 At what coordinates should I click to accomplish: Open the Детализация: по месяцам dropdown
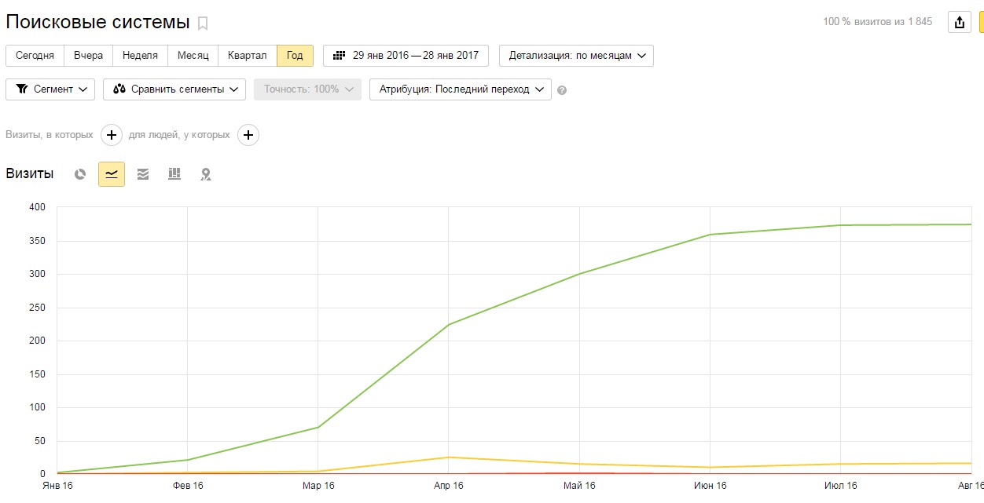pyautogui.click(x=576, y=56)
